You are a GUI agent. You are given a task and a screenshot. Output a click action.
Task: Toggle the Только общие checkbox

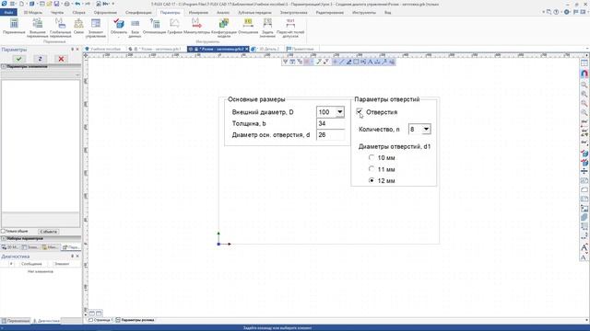[x=3, y=231]
